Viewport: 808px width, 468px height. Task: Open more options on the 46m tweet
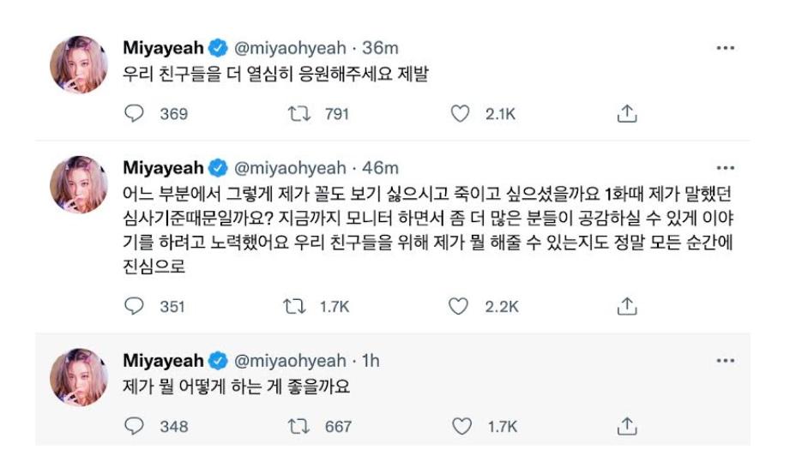coord(725,167)
